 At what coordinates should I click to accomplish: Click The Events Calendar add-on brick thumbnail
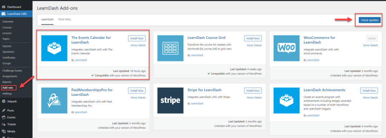click(x=54, y=48)
